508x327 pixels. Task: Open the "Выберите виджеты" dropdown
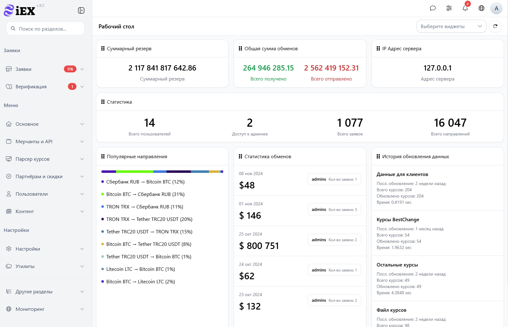click(451, 27)
